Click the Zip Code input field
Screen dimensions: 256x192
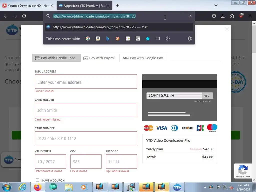pyautogui.click(x=121, y=161)
